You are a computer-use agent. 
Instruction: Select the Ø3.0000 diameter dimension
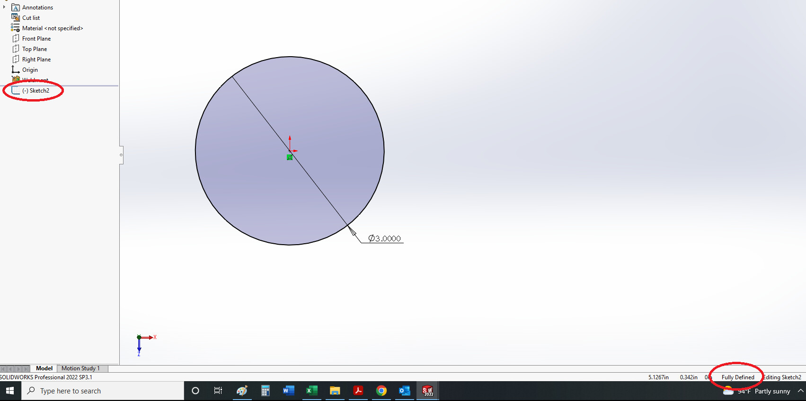tap(384, 239)
